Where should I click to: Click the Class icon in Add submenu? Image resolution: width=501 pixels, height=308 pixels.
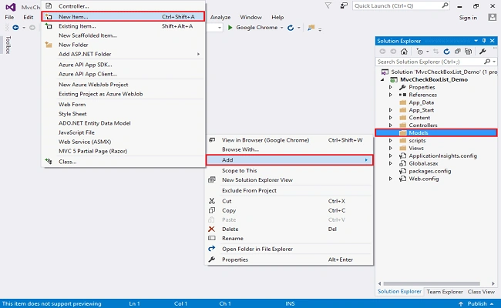click(49, 162)
